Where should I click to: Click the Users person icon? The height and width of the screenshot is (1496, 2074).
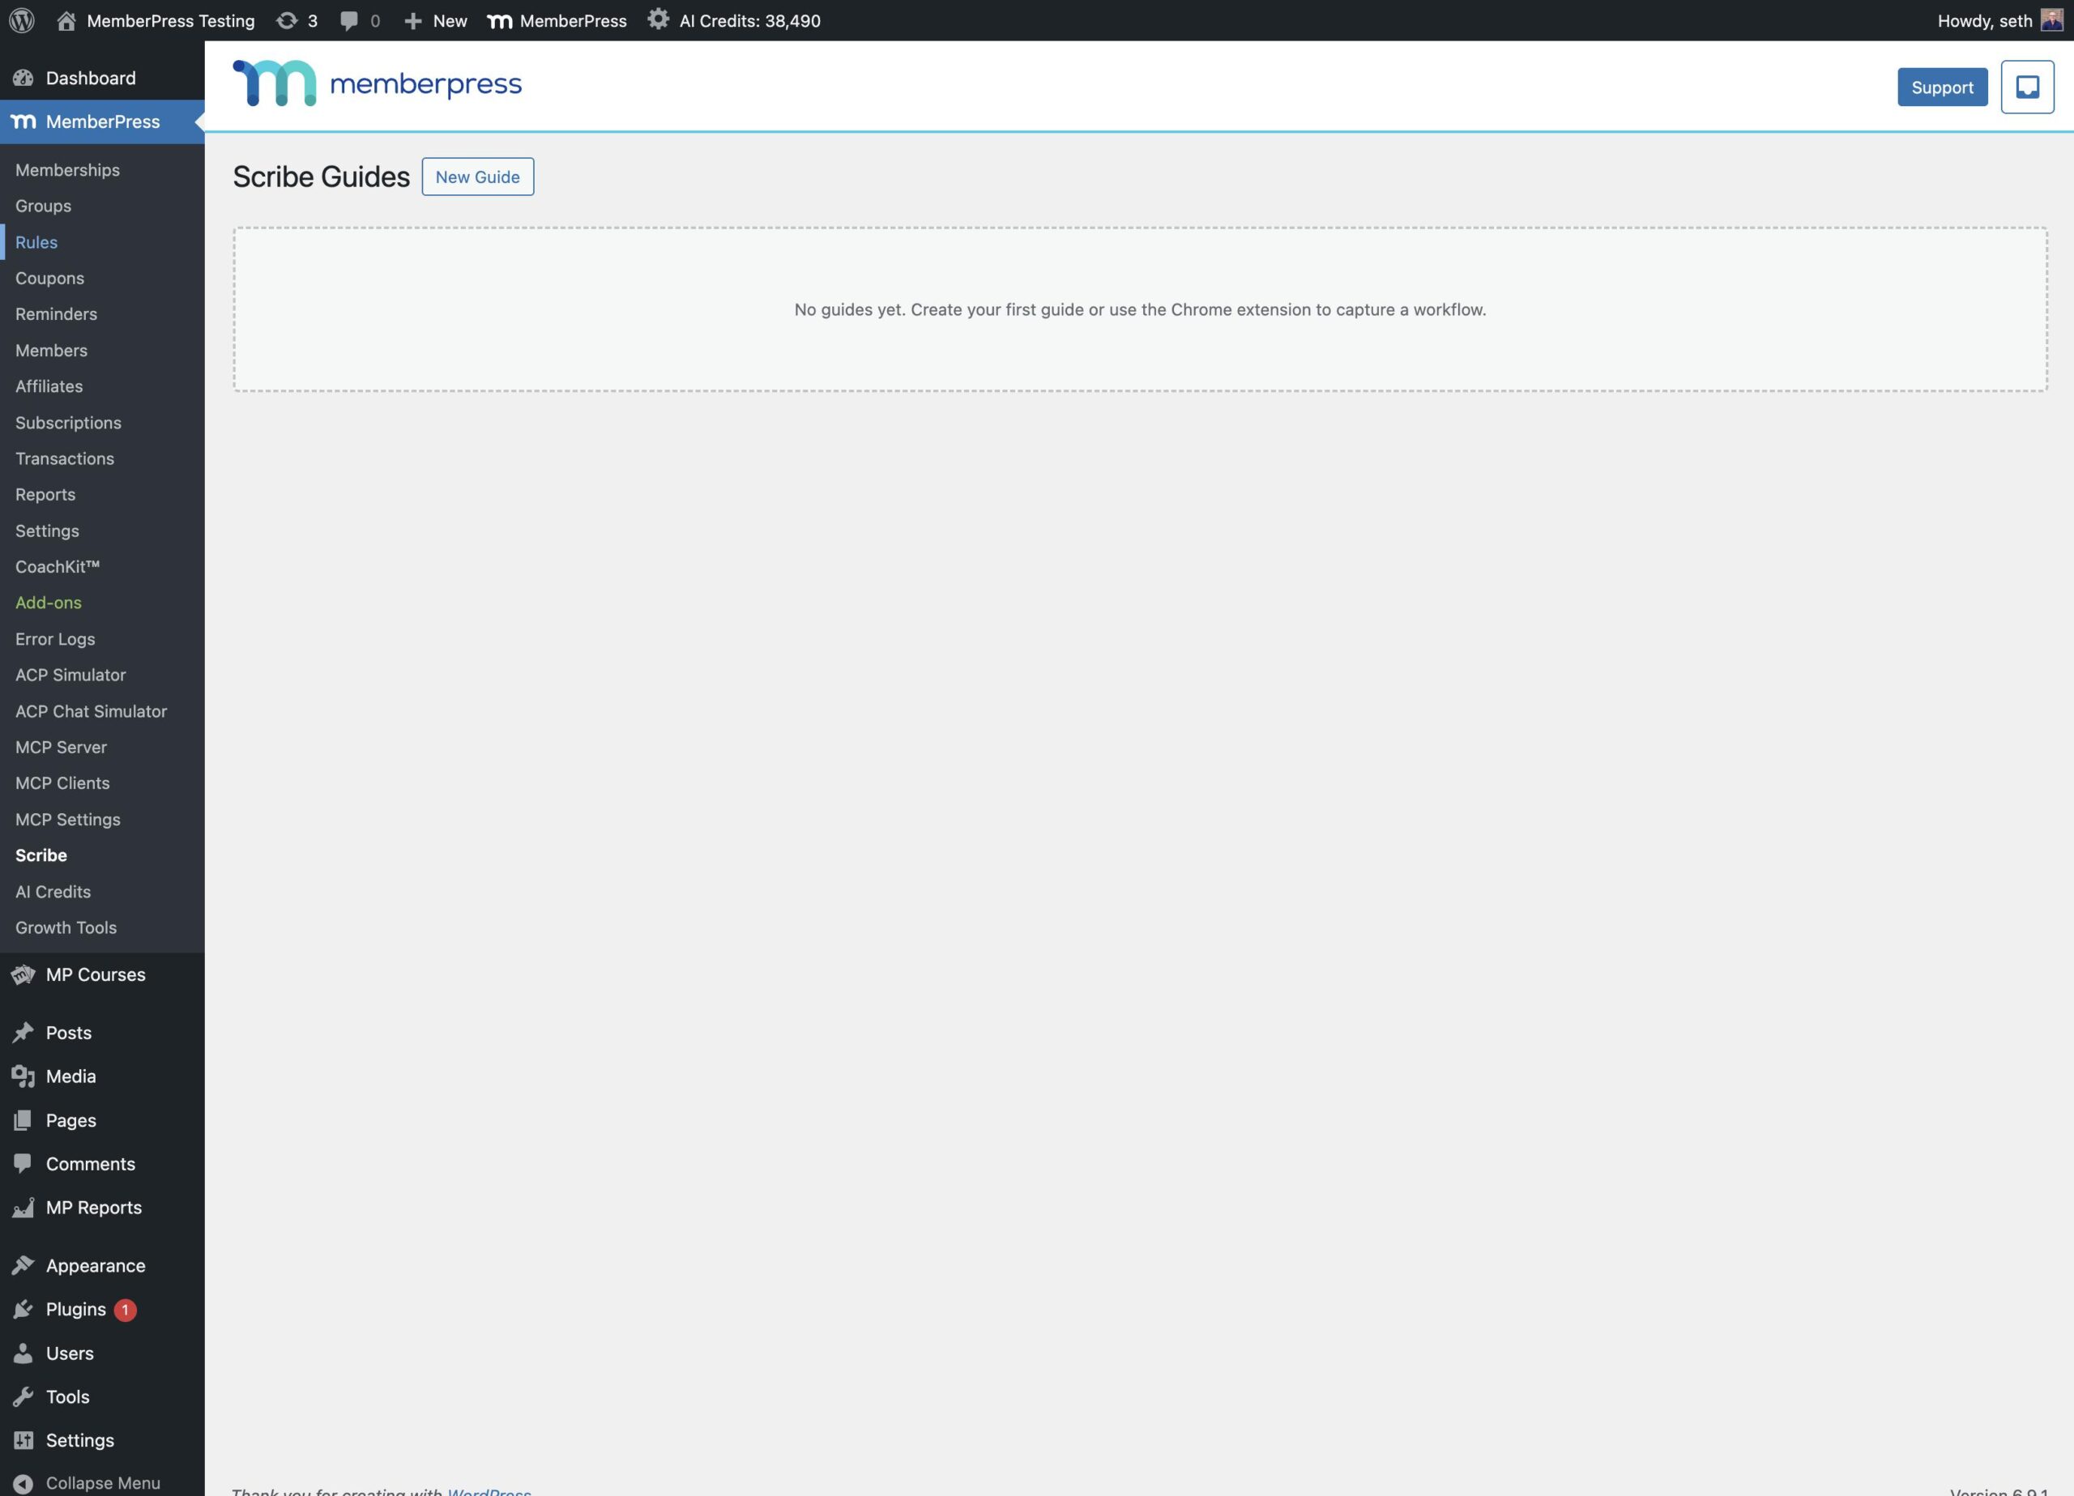pos(23,1353)
